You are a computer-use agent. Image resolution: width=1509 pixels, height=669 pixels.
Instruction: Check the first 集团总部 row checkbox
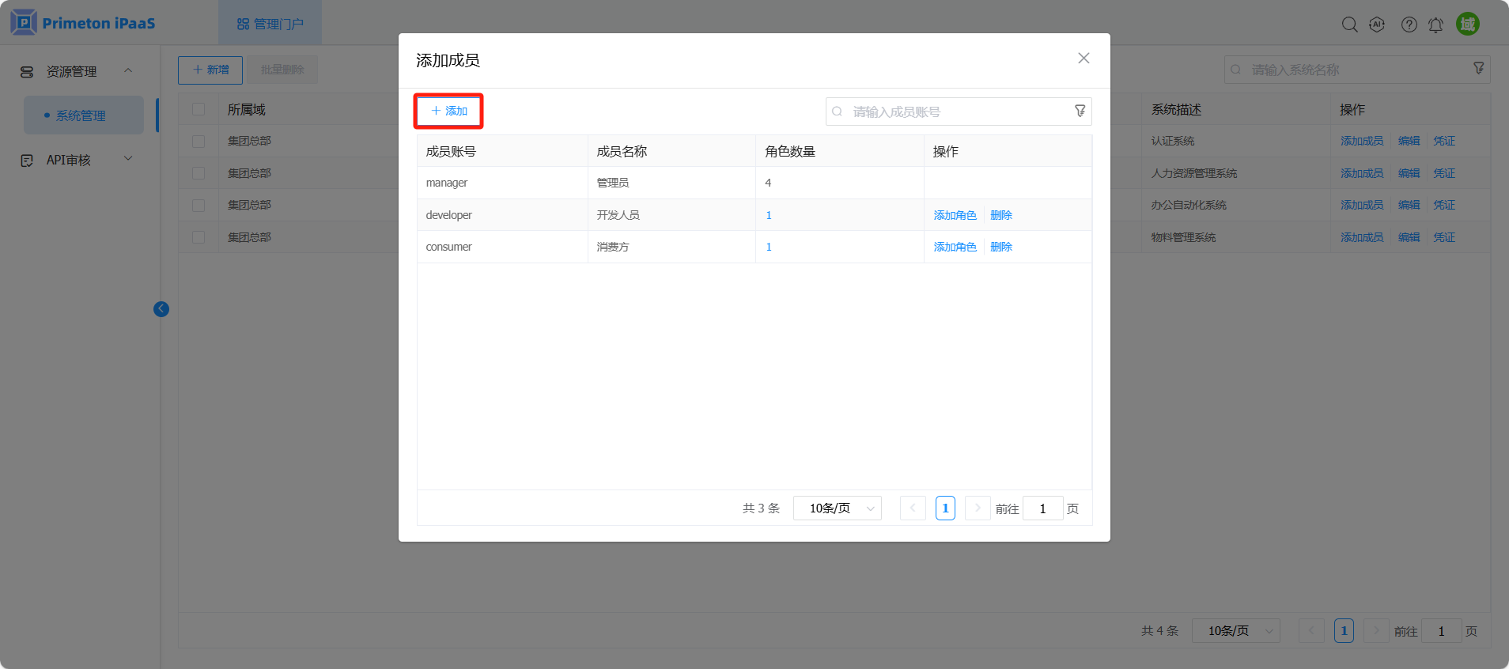pos(199,142)
